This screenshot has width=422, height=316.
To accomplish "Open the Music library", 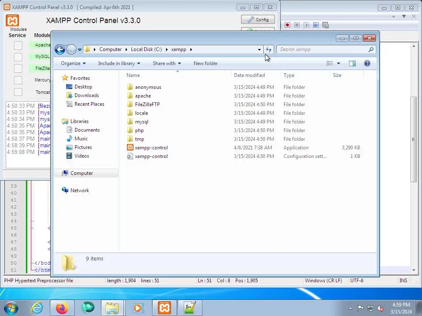I will 81,139.
